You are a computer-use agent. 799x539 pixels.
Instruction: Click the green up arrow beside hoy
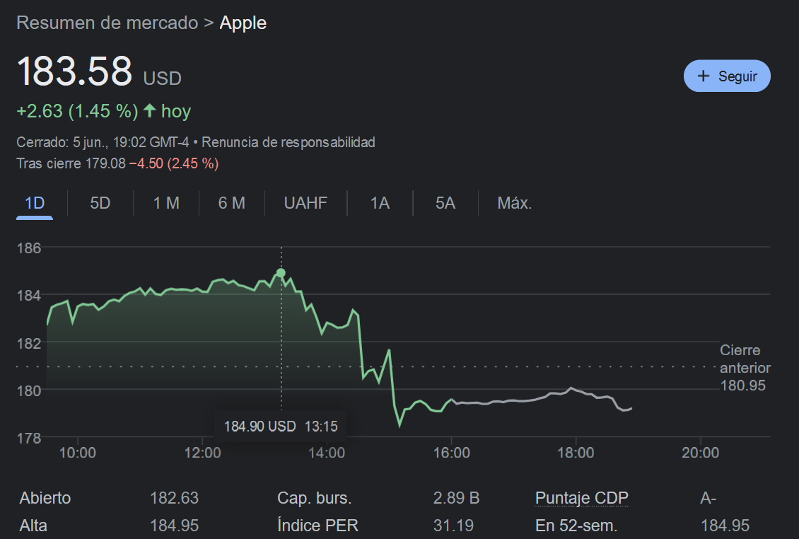click(x=149, y=111)
